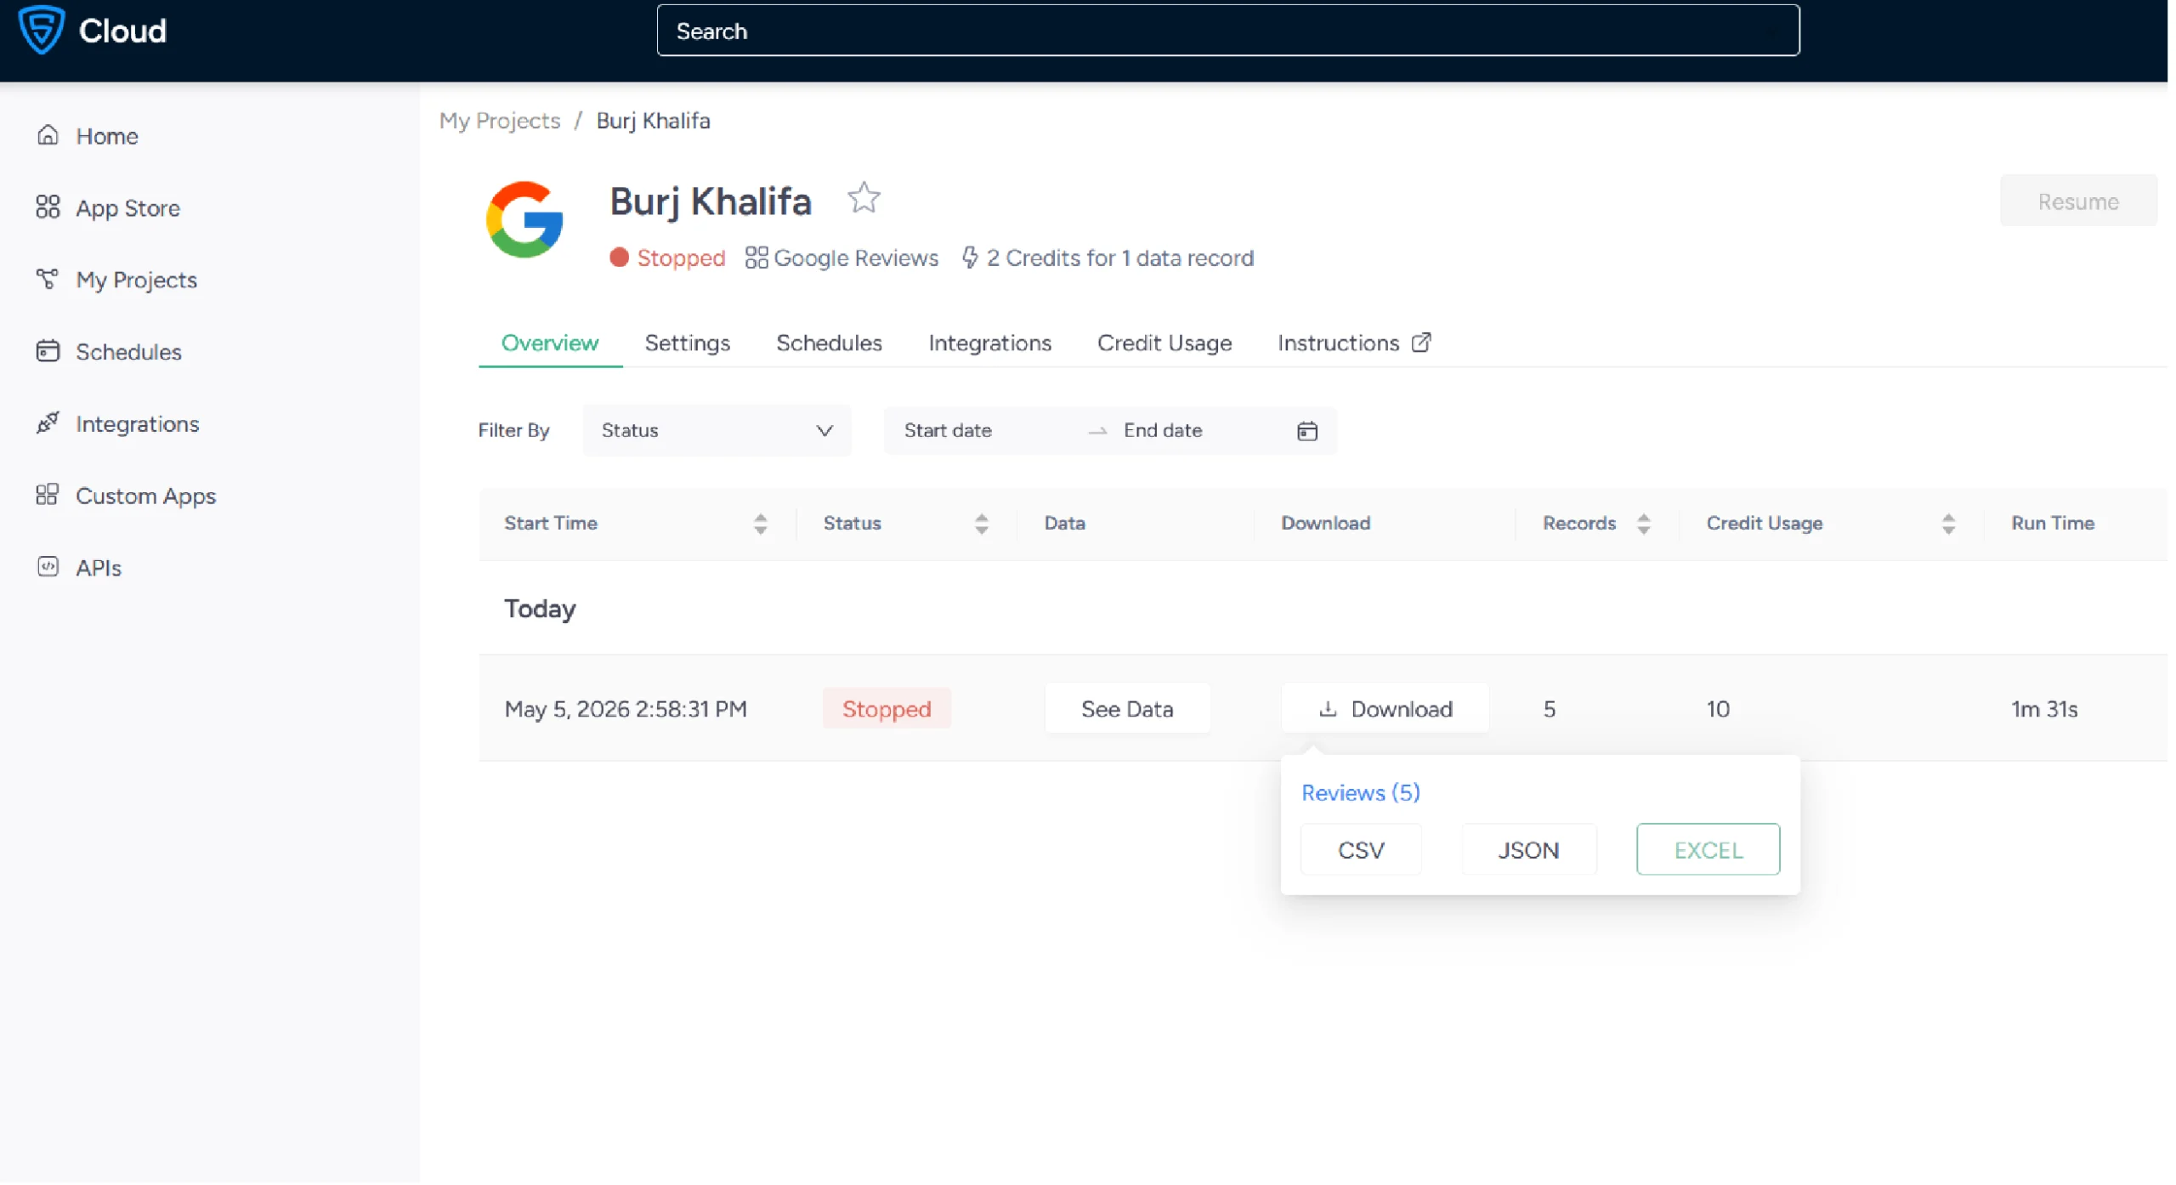
Task: Click the external link icon beside Instructions
Action: pyautogui.click(x=1420, y=343)
